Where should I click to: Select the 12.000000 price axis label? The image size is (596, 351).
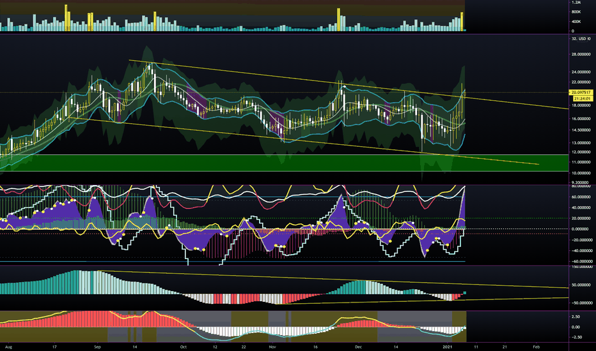point(581,152)
